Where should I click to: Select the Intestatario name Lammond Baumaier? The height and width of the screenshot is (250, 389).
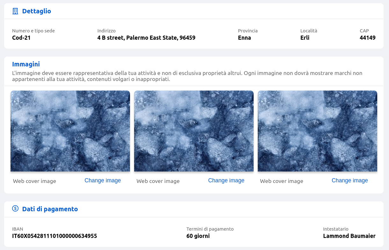pyautogui.click(x=349, y=236)
